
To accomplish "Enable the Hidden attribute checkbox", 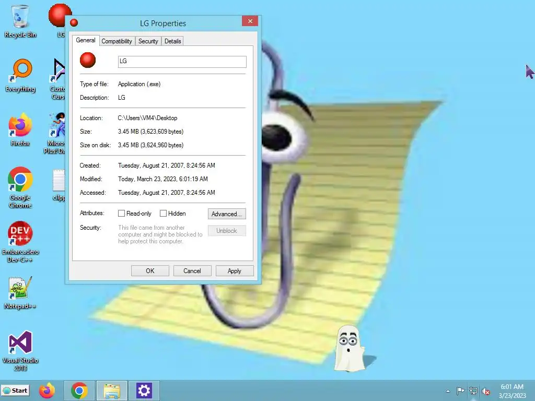I will click(163, 213).
